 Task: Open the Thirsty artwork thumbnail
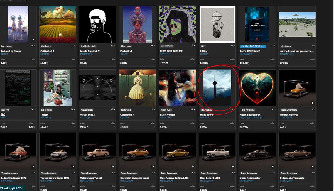point(58,88)
